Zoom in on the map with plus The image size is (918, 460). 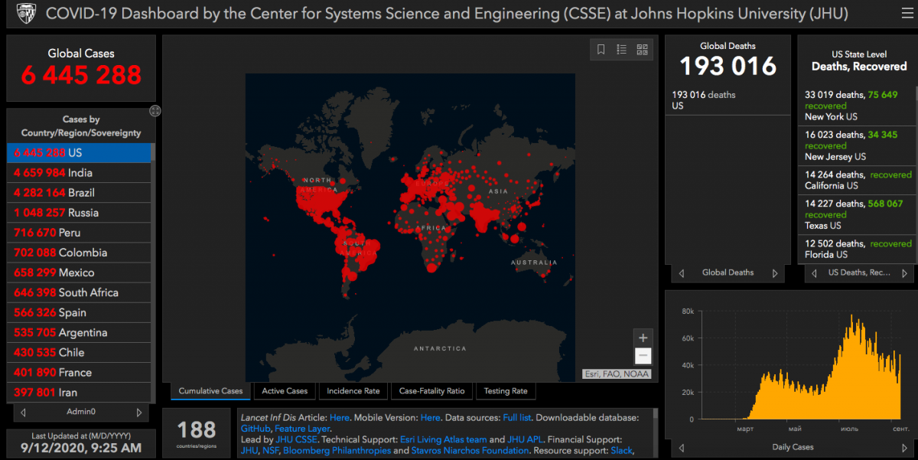(643, 338)
